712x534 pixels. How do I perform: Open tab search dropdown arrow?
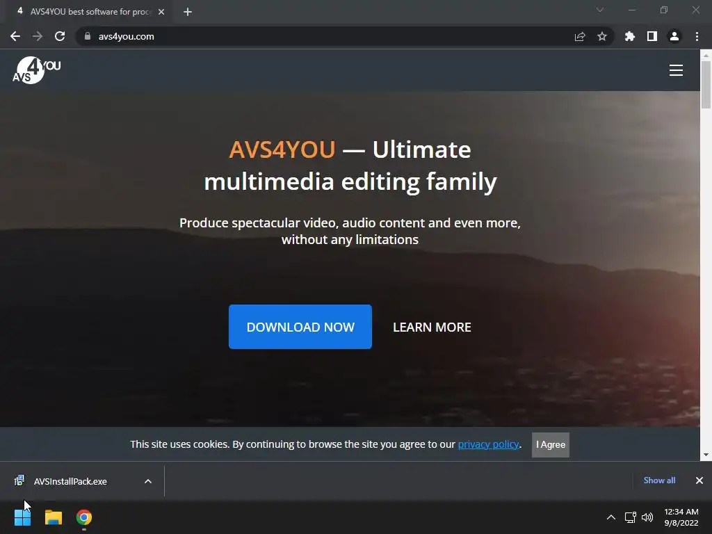click(x=600, y=10)
